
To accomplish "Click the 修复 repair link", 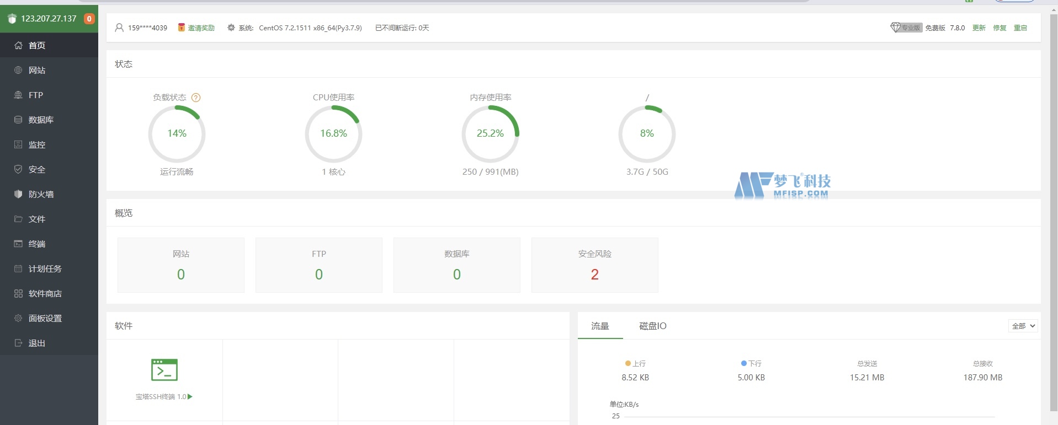I will [999, 28].
